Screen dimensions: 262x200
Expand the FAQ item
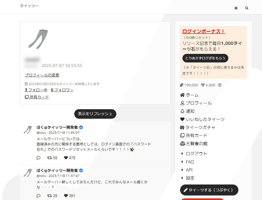tap(190, 162)
